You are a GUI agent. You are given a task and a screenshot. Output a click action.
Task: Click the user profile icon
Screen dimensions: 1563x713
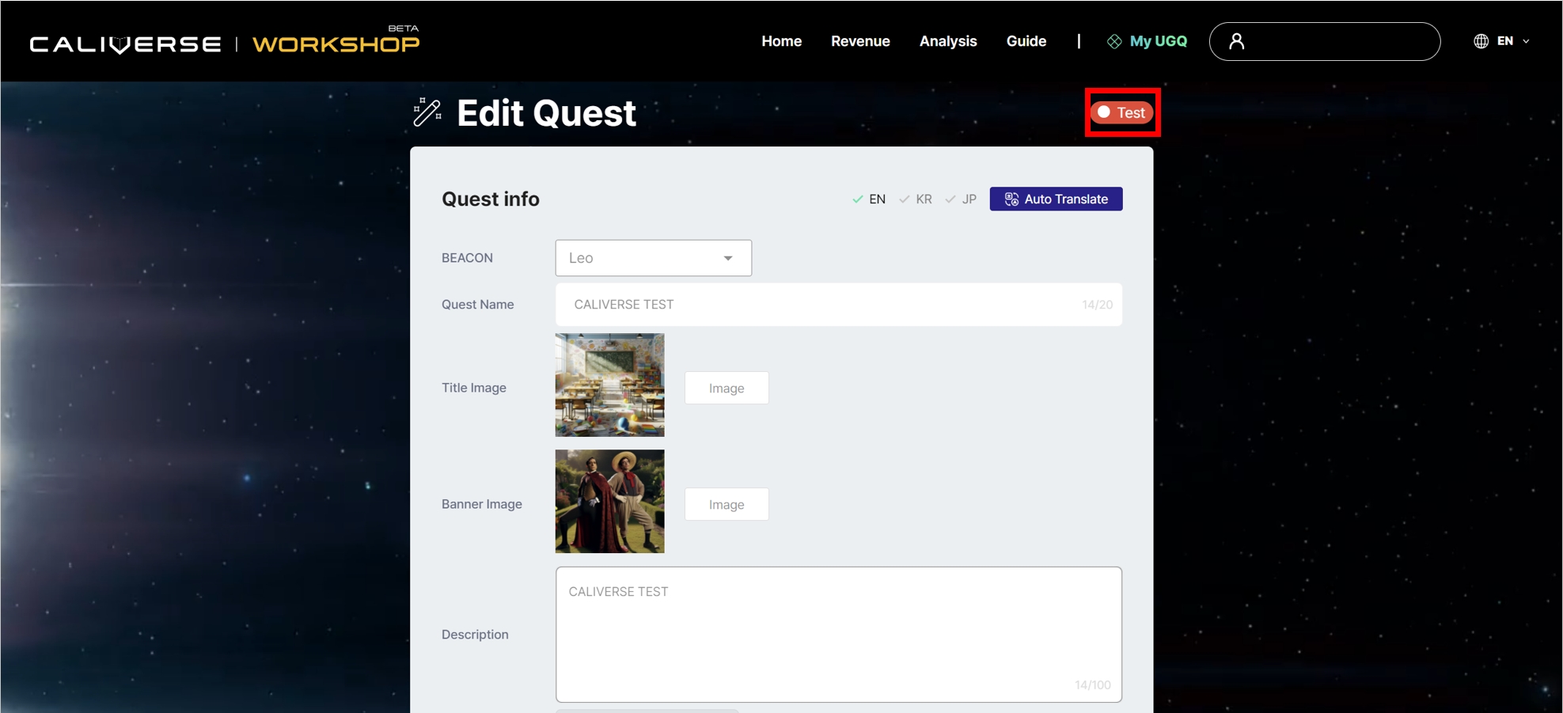(1236, 41)
